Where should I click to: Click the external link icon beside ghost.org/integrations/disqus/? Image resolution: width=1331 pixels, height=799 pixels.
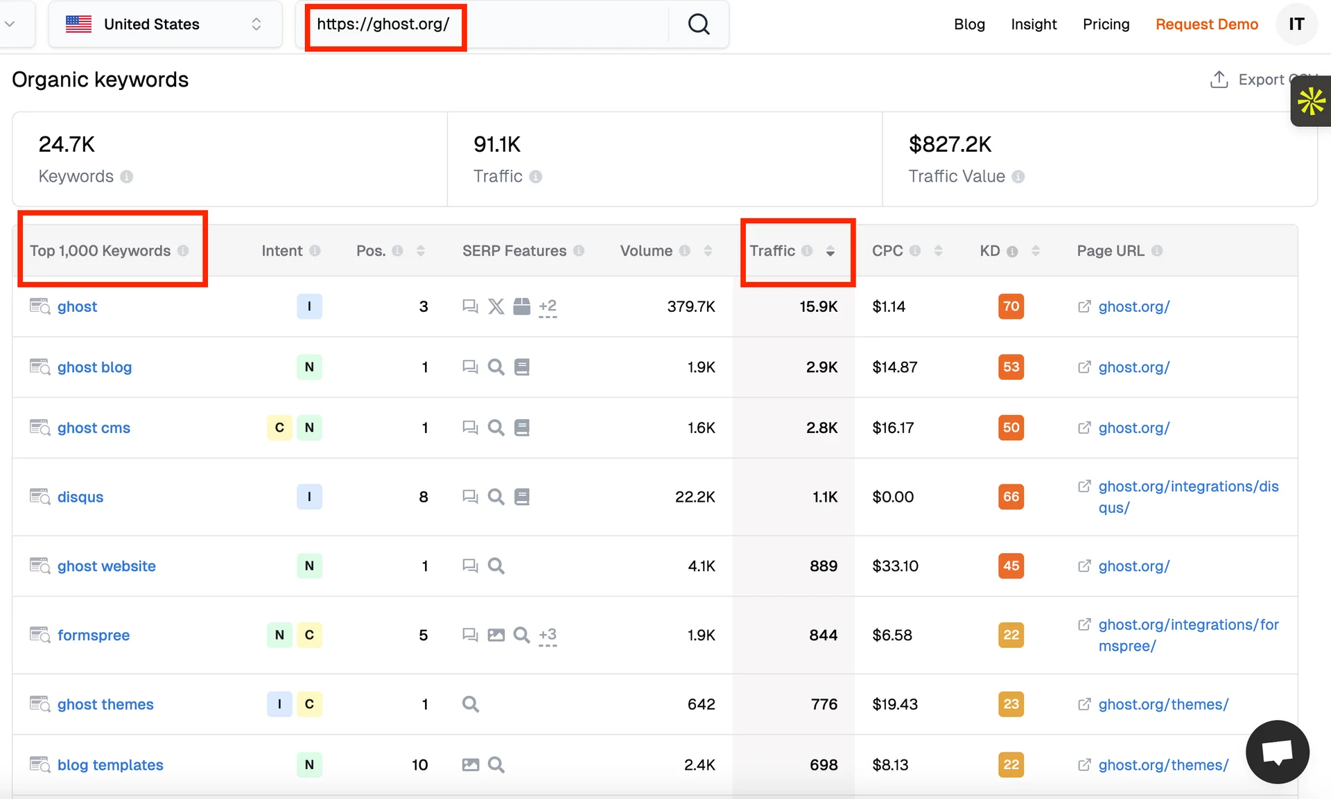pos(1084,486)
